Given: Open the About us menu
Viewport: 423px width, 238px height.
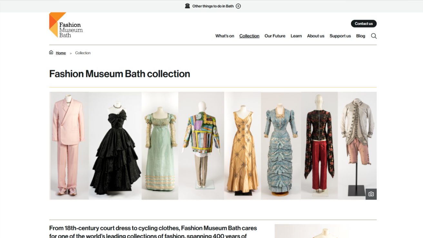Looking at the screenshot, I should click(x=316, y=36).
